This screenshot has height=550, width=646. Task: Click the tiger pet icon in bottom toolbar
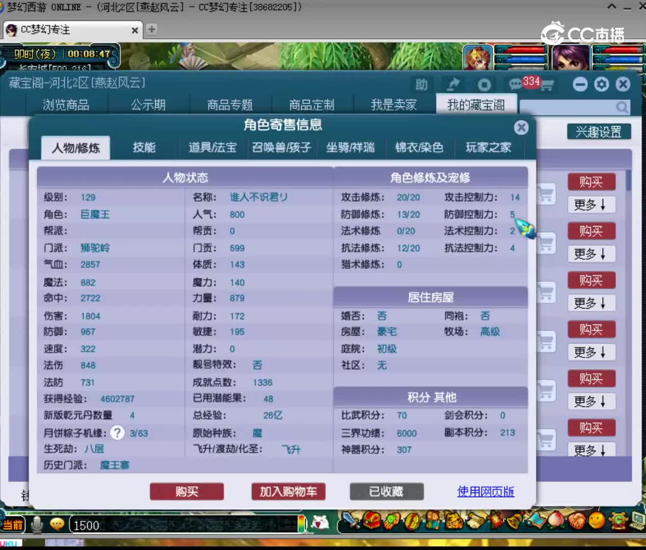coord(454,521)
